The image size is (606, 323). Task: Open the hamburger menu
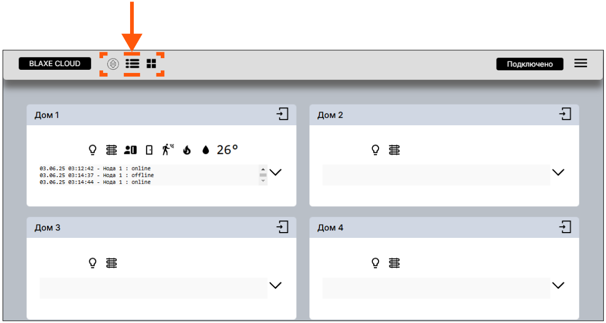(581, 63)
